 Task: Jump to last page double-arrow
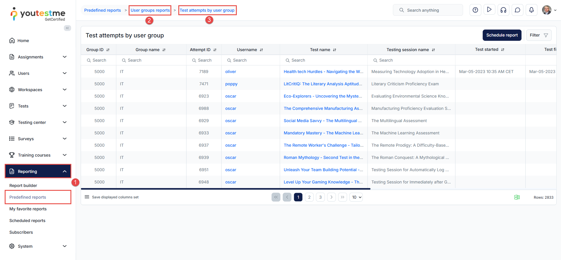343,197
